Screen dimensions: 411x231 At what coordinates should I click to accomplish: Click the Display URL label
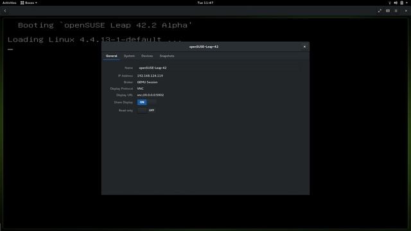click(125, 95)
